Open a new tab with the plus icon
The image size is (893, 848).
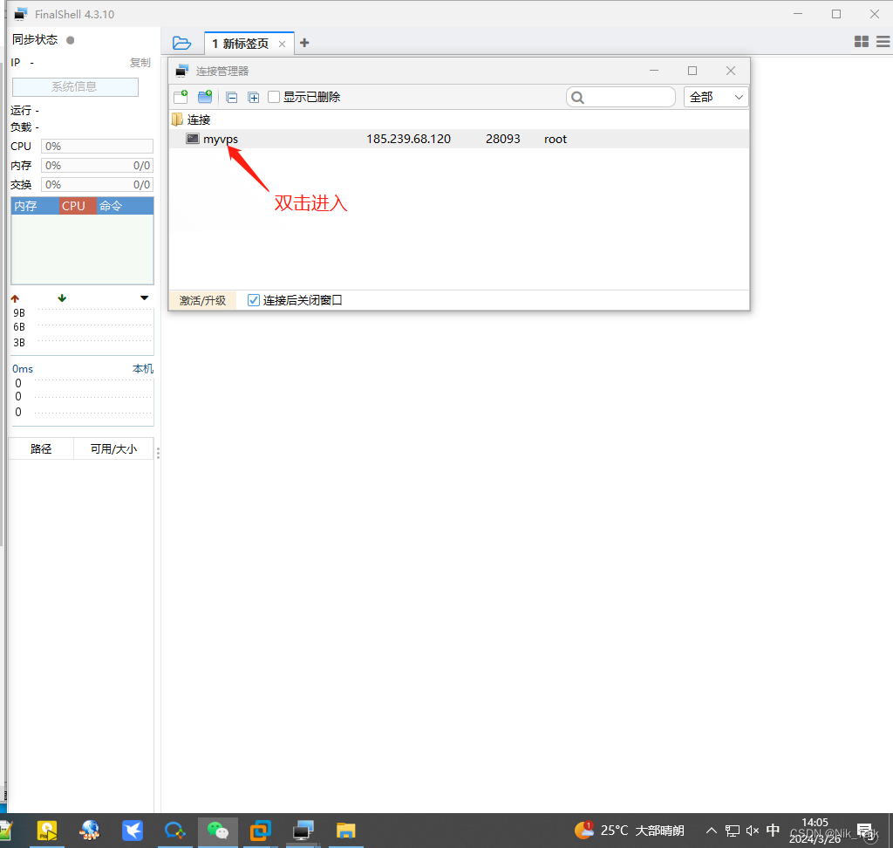pyautogui.click(x=304, y=42)
